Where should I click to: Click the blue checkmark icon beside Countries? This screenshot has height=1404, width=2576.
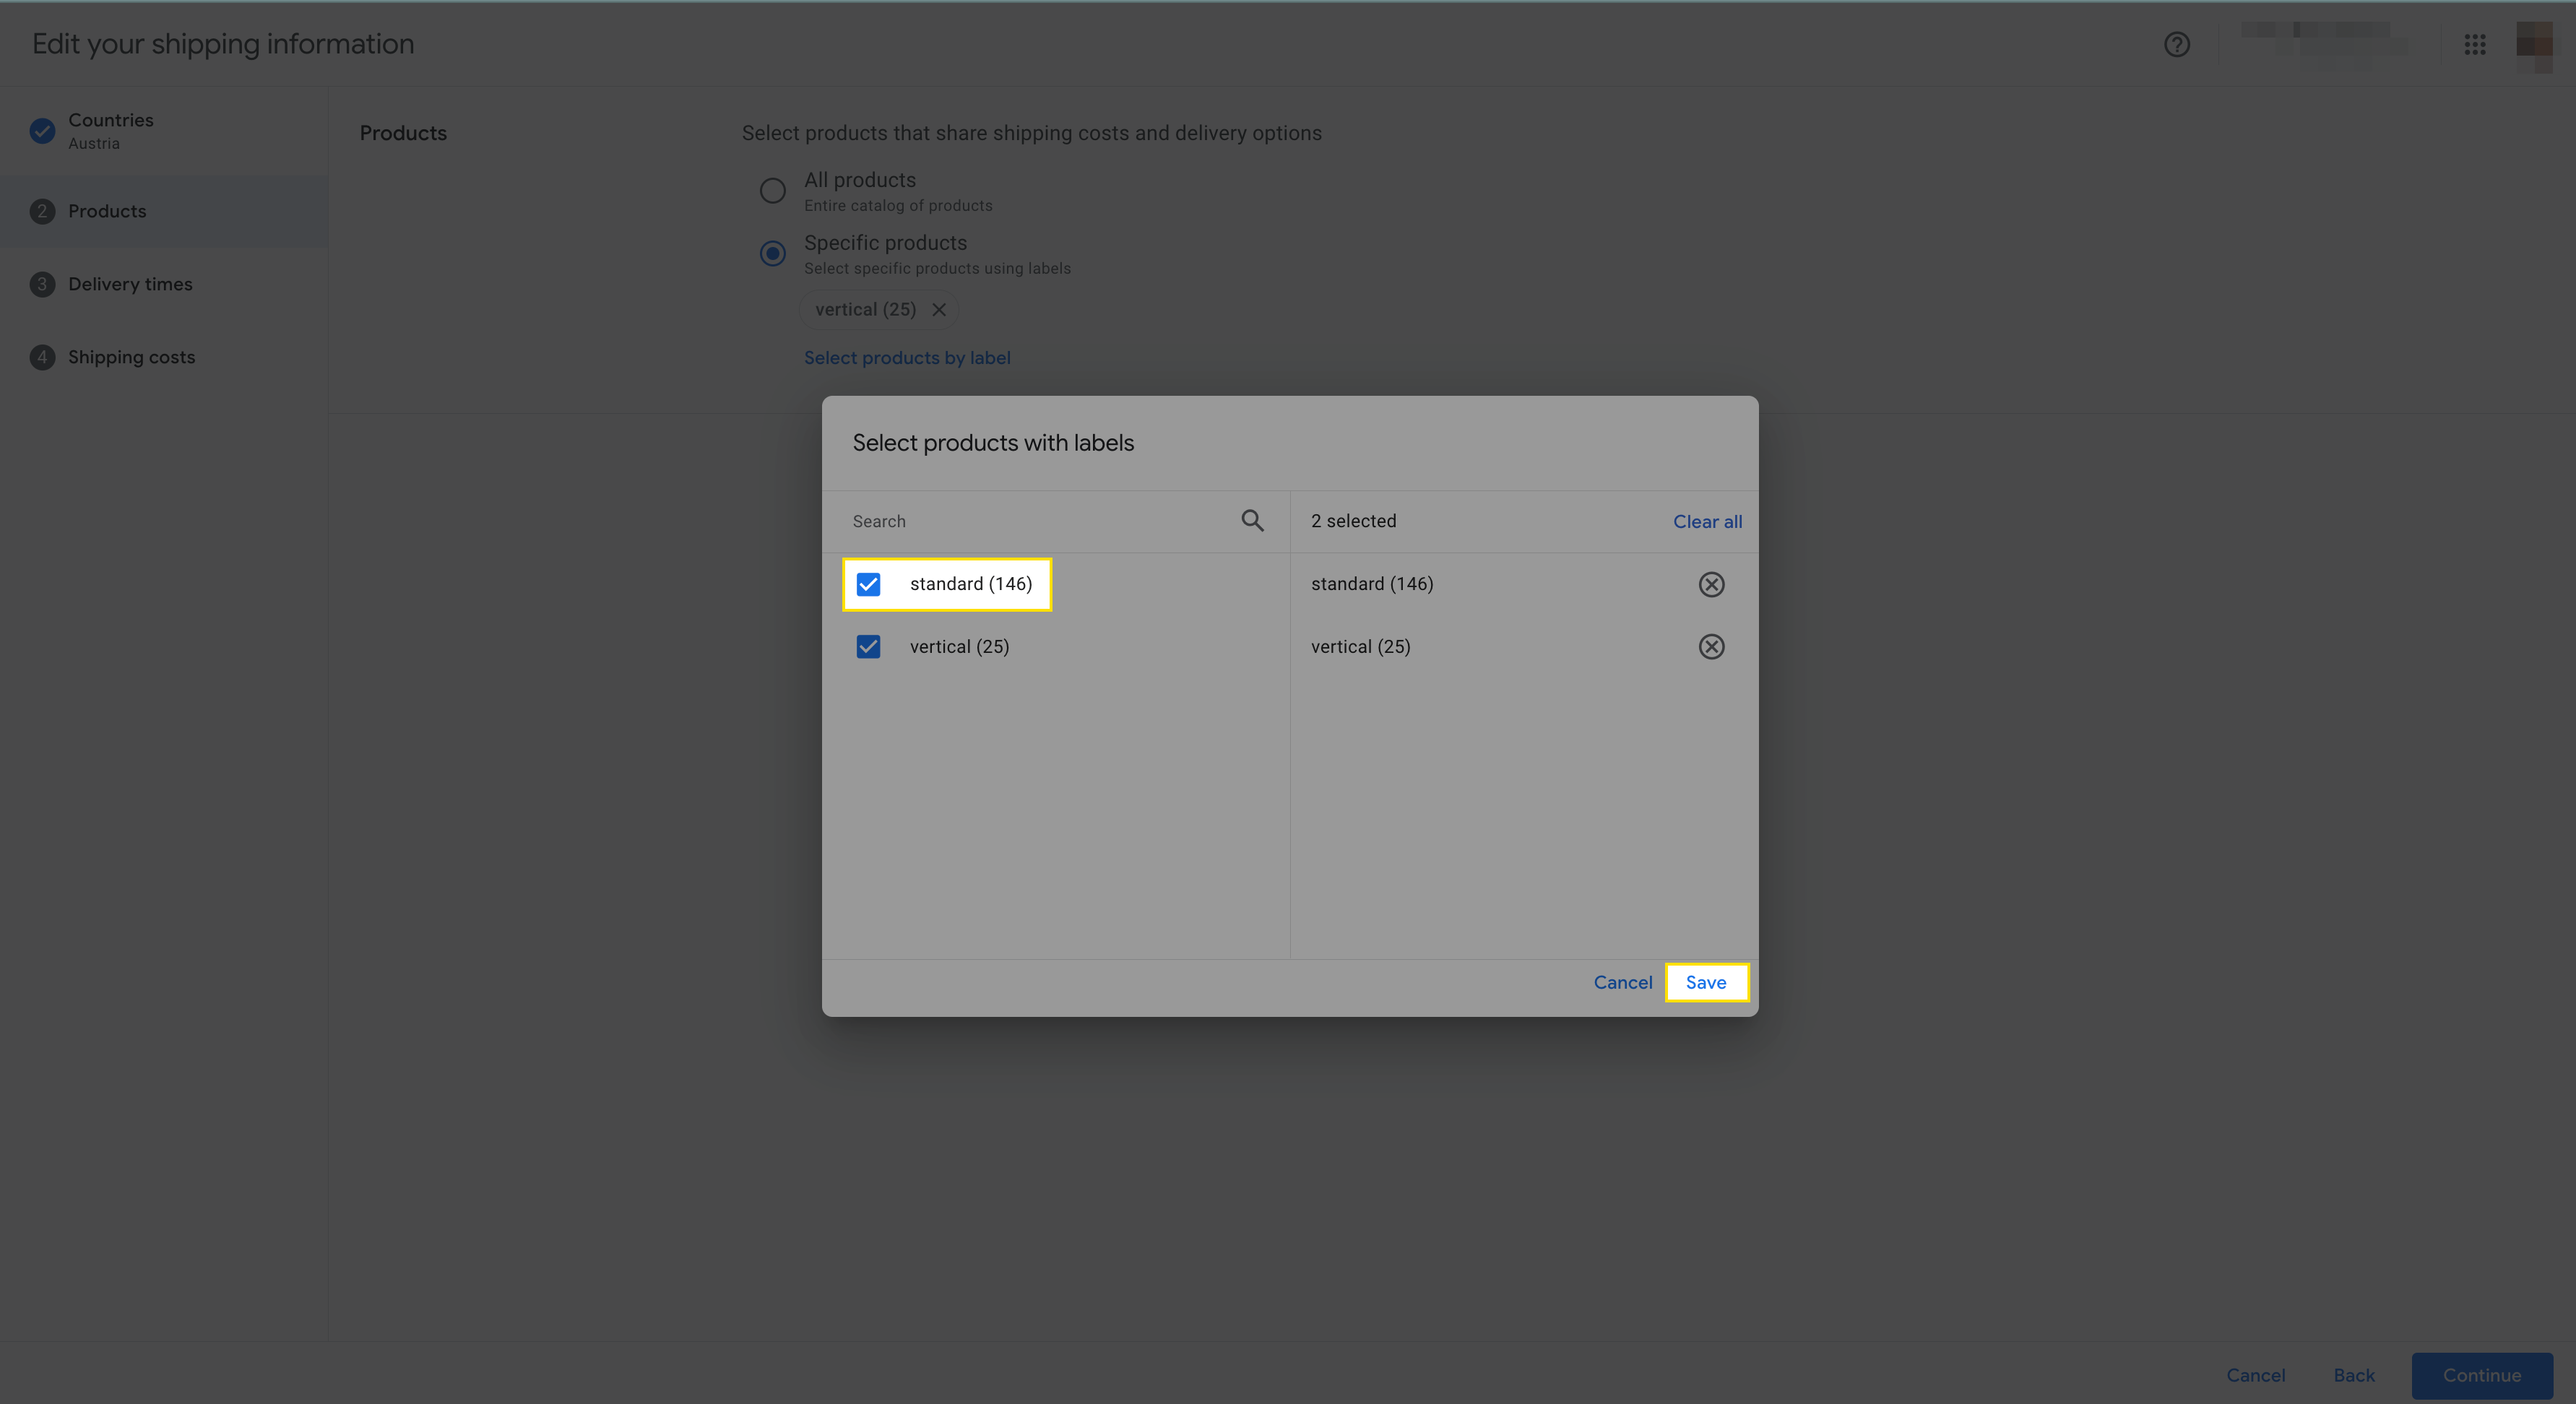(x=42, y=131)
